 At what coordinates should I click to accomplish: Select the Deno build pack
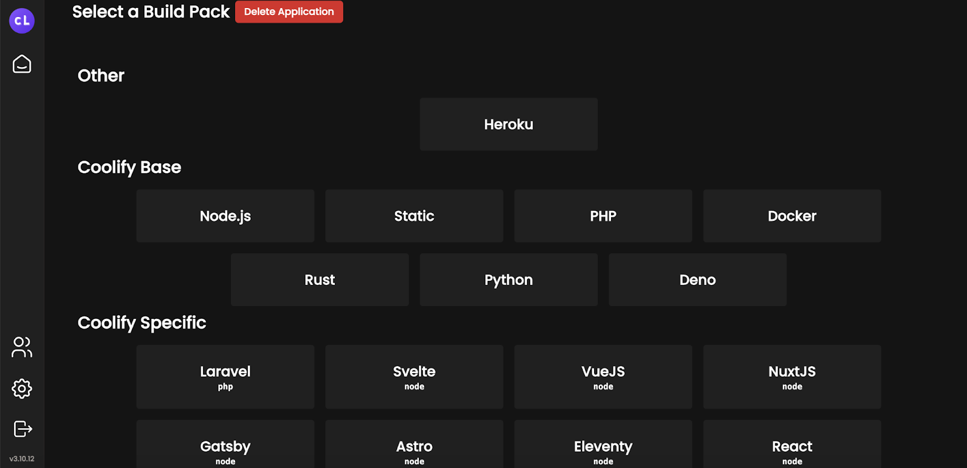[x=697, y=280]
